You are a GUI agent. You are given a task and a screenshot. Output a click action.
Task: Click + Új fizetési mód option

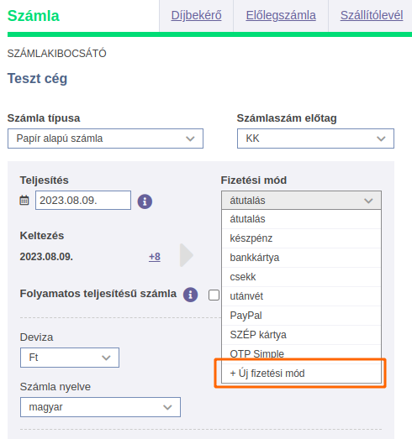[301, 374]
